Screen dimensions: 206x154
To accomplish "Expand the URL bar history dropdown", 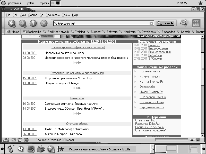I will (151, 23).
